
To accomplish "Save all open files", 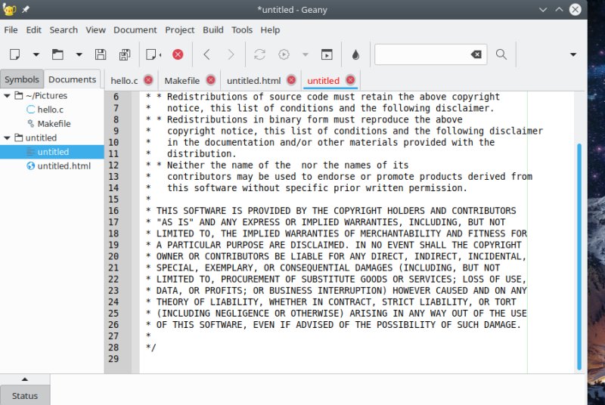I will (125, 54).
